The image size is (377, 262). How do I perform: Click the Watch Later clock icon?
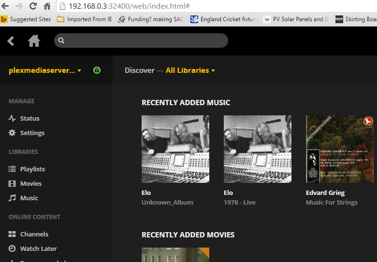12,248
